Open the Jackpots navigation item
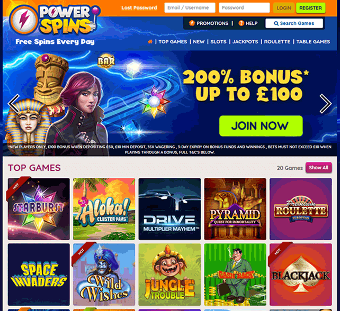The image size is (340, 311). [245, 42]
